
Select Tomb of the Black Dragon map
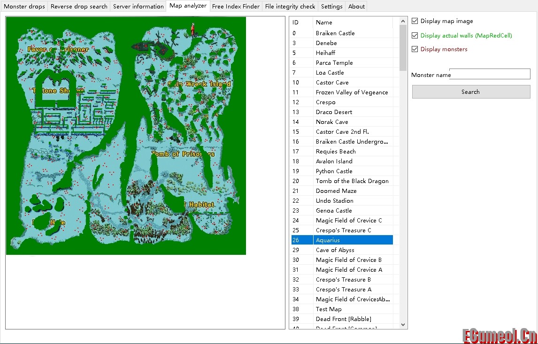(x=352, y=181)
